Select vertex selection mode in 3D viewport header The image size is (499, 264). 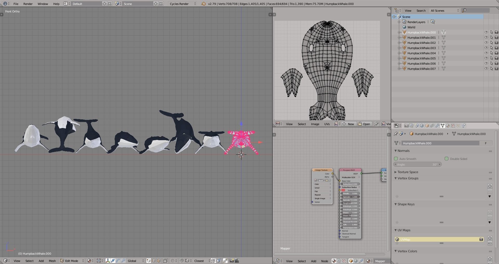click(x=149, y=261)
